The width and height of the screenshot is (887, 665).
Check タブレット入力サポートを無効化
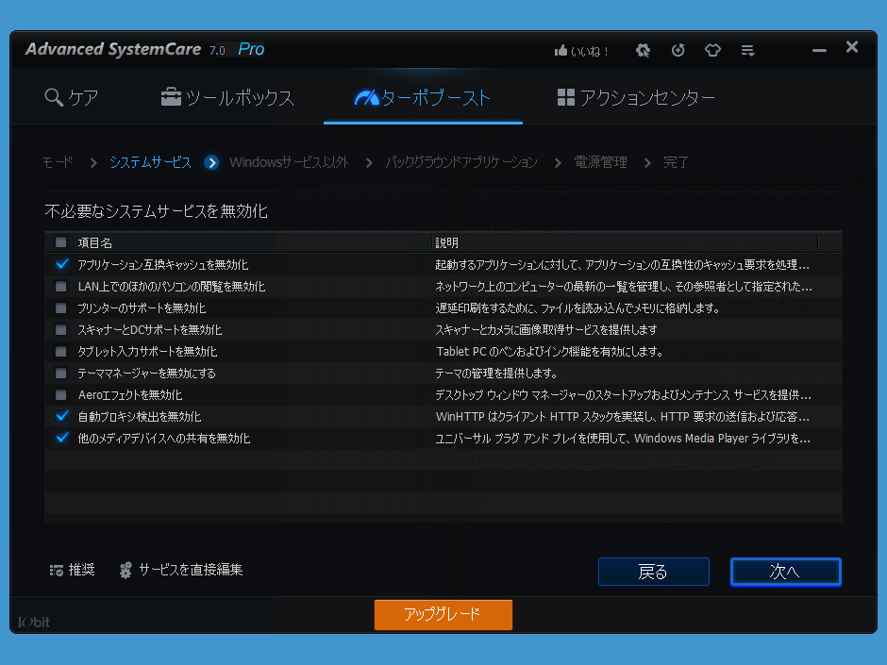(x=60, y=351)
